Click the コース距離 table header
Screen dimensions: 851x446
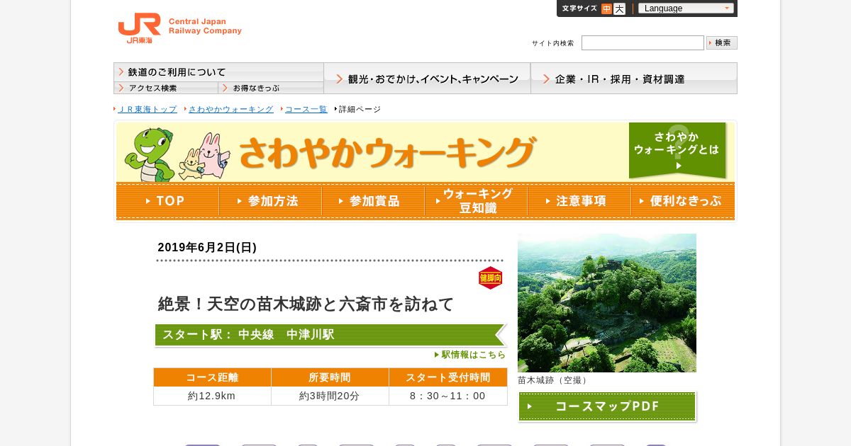(212, 377)
